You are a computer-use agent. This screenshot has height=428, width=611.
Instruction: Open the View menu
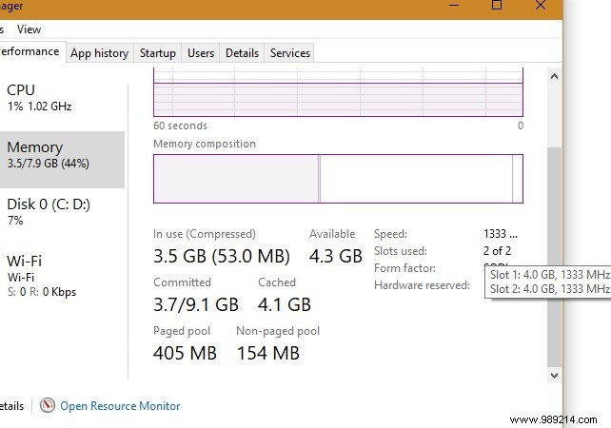(x=29, y=29)
